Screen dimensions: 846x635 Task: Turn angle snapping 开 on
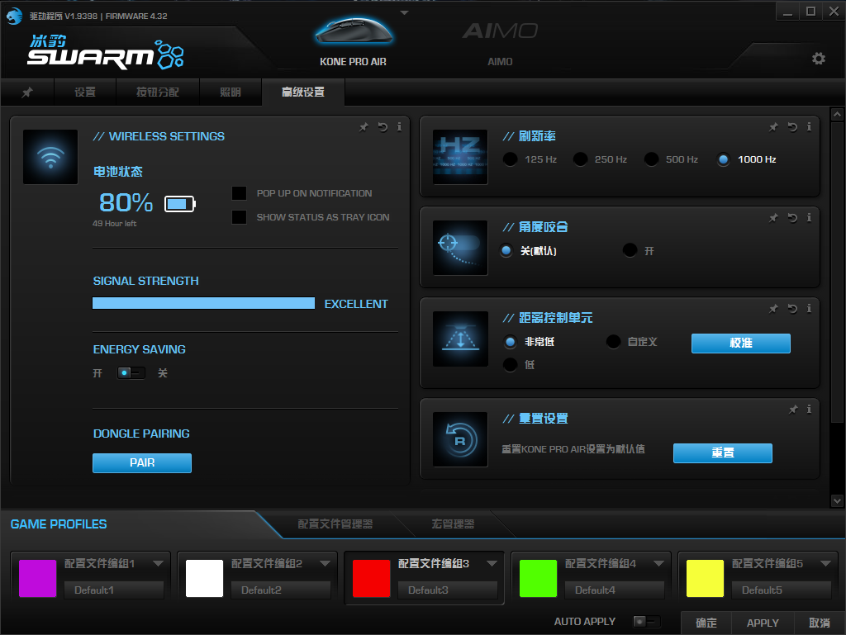pyautogui.click(x=630, y=250)
